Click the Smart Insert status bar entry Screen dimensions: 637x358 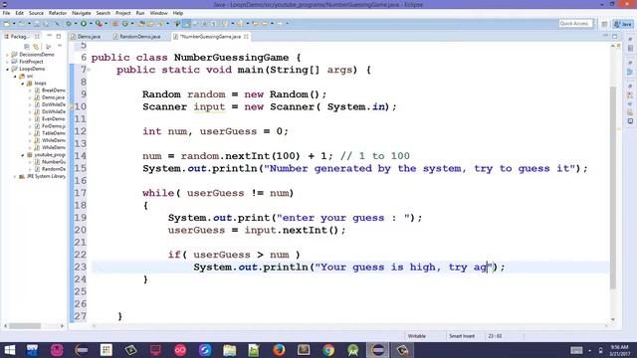(462, 336)
